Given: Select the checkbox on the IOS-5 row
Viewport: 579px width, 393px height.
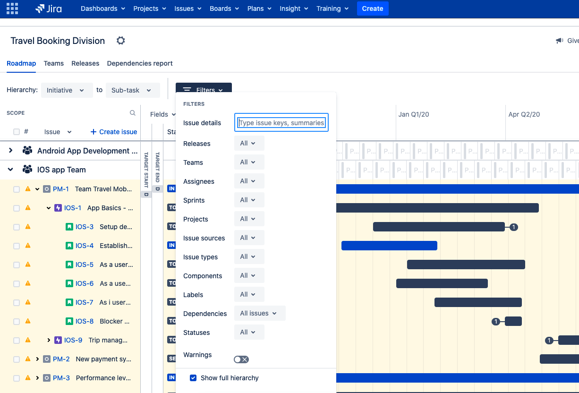Looking at the screenshot, I should (16, 265).
